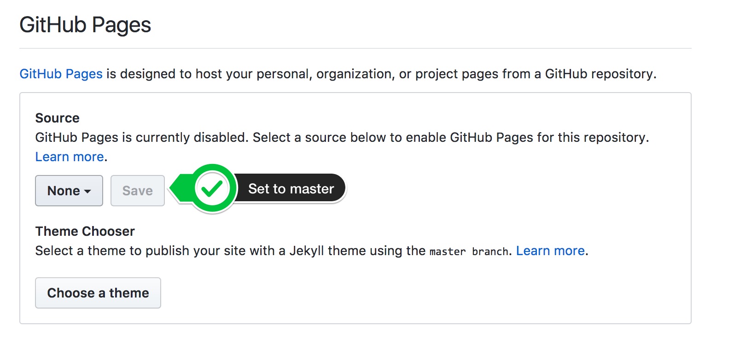The width and height of the screenshot is (734, 350).
Task: Click the Theme Chooser section heading
Action: coord(85,231)
